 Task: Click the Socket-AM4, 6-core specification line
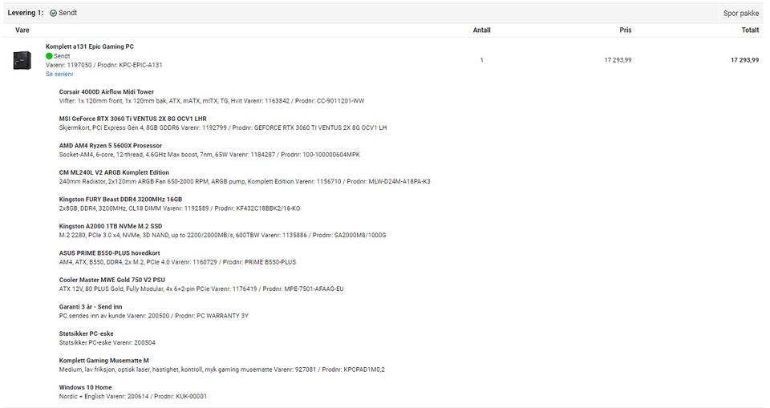[x=209, y=155]
